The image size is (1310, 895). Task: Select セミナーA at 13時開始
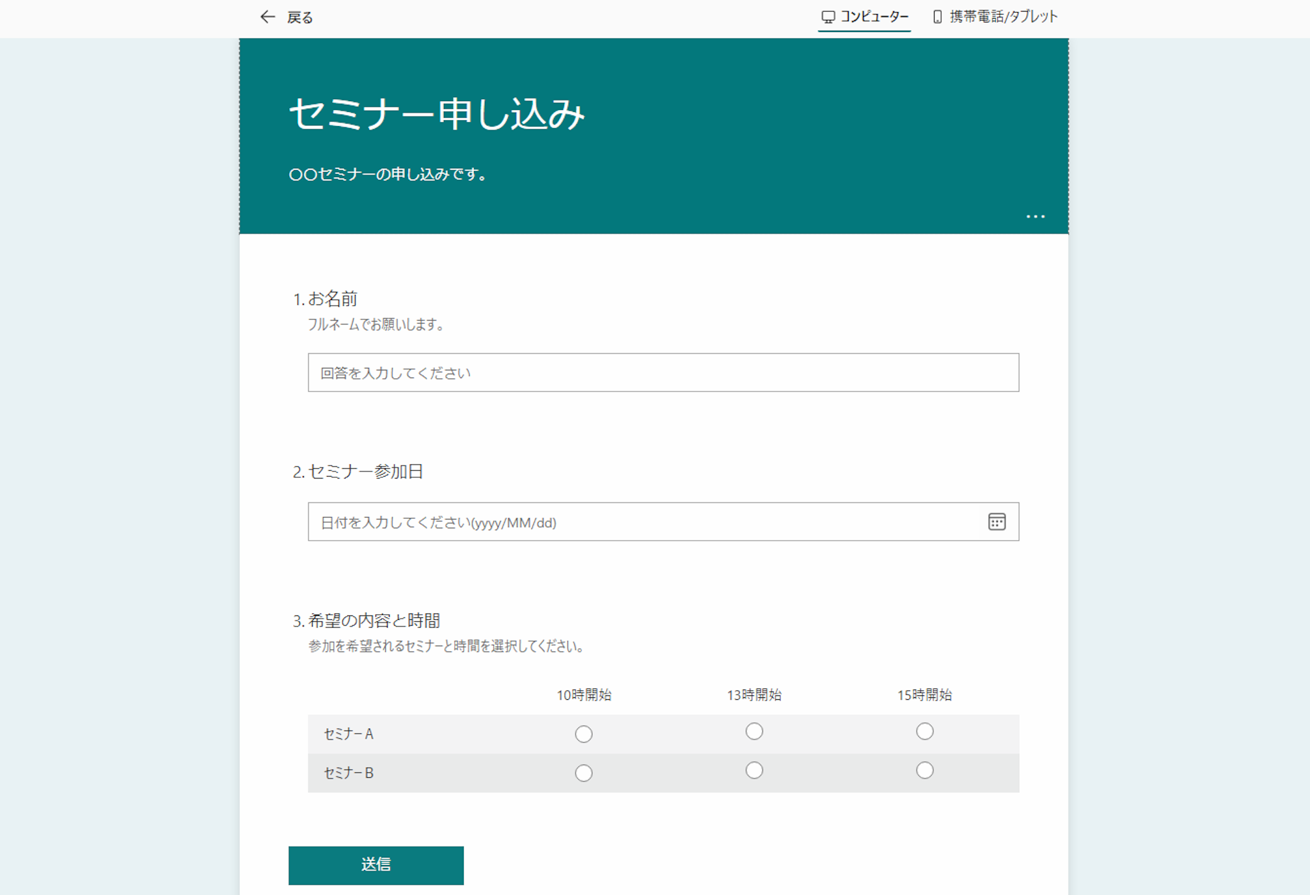tap(754, 731)
